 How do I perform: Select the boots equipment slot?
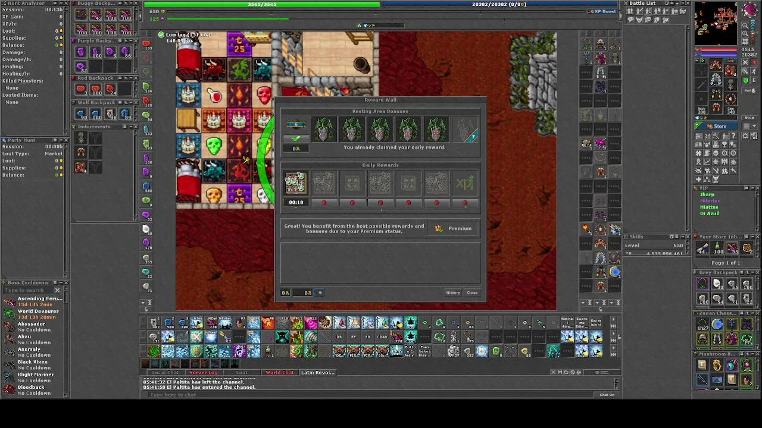tap(716, 106)
